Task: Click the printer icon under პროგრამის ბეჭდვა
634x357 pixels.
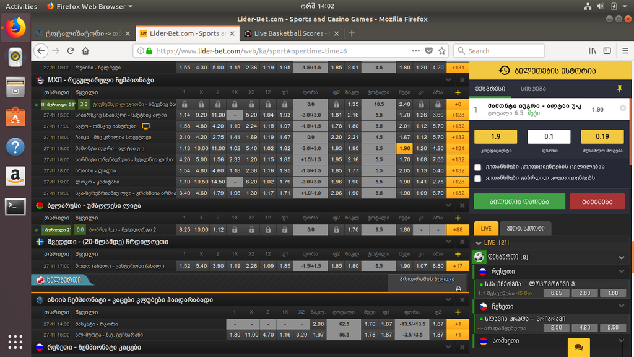Action: (458, 289)
